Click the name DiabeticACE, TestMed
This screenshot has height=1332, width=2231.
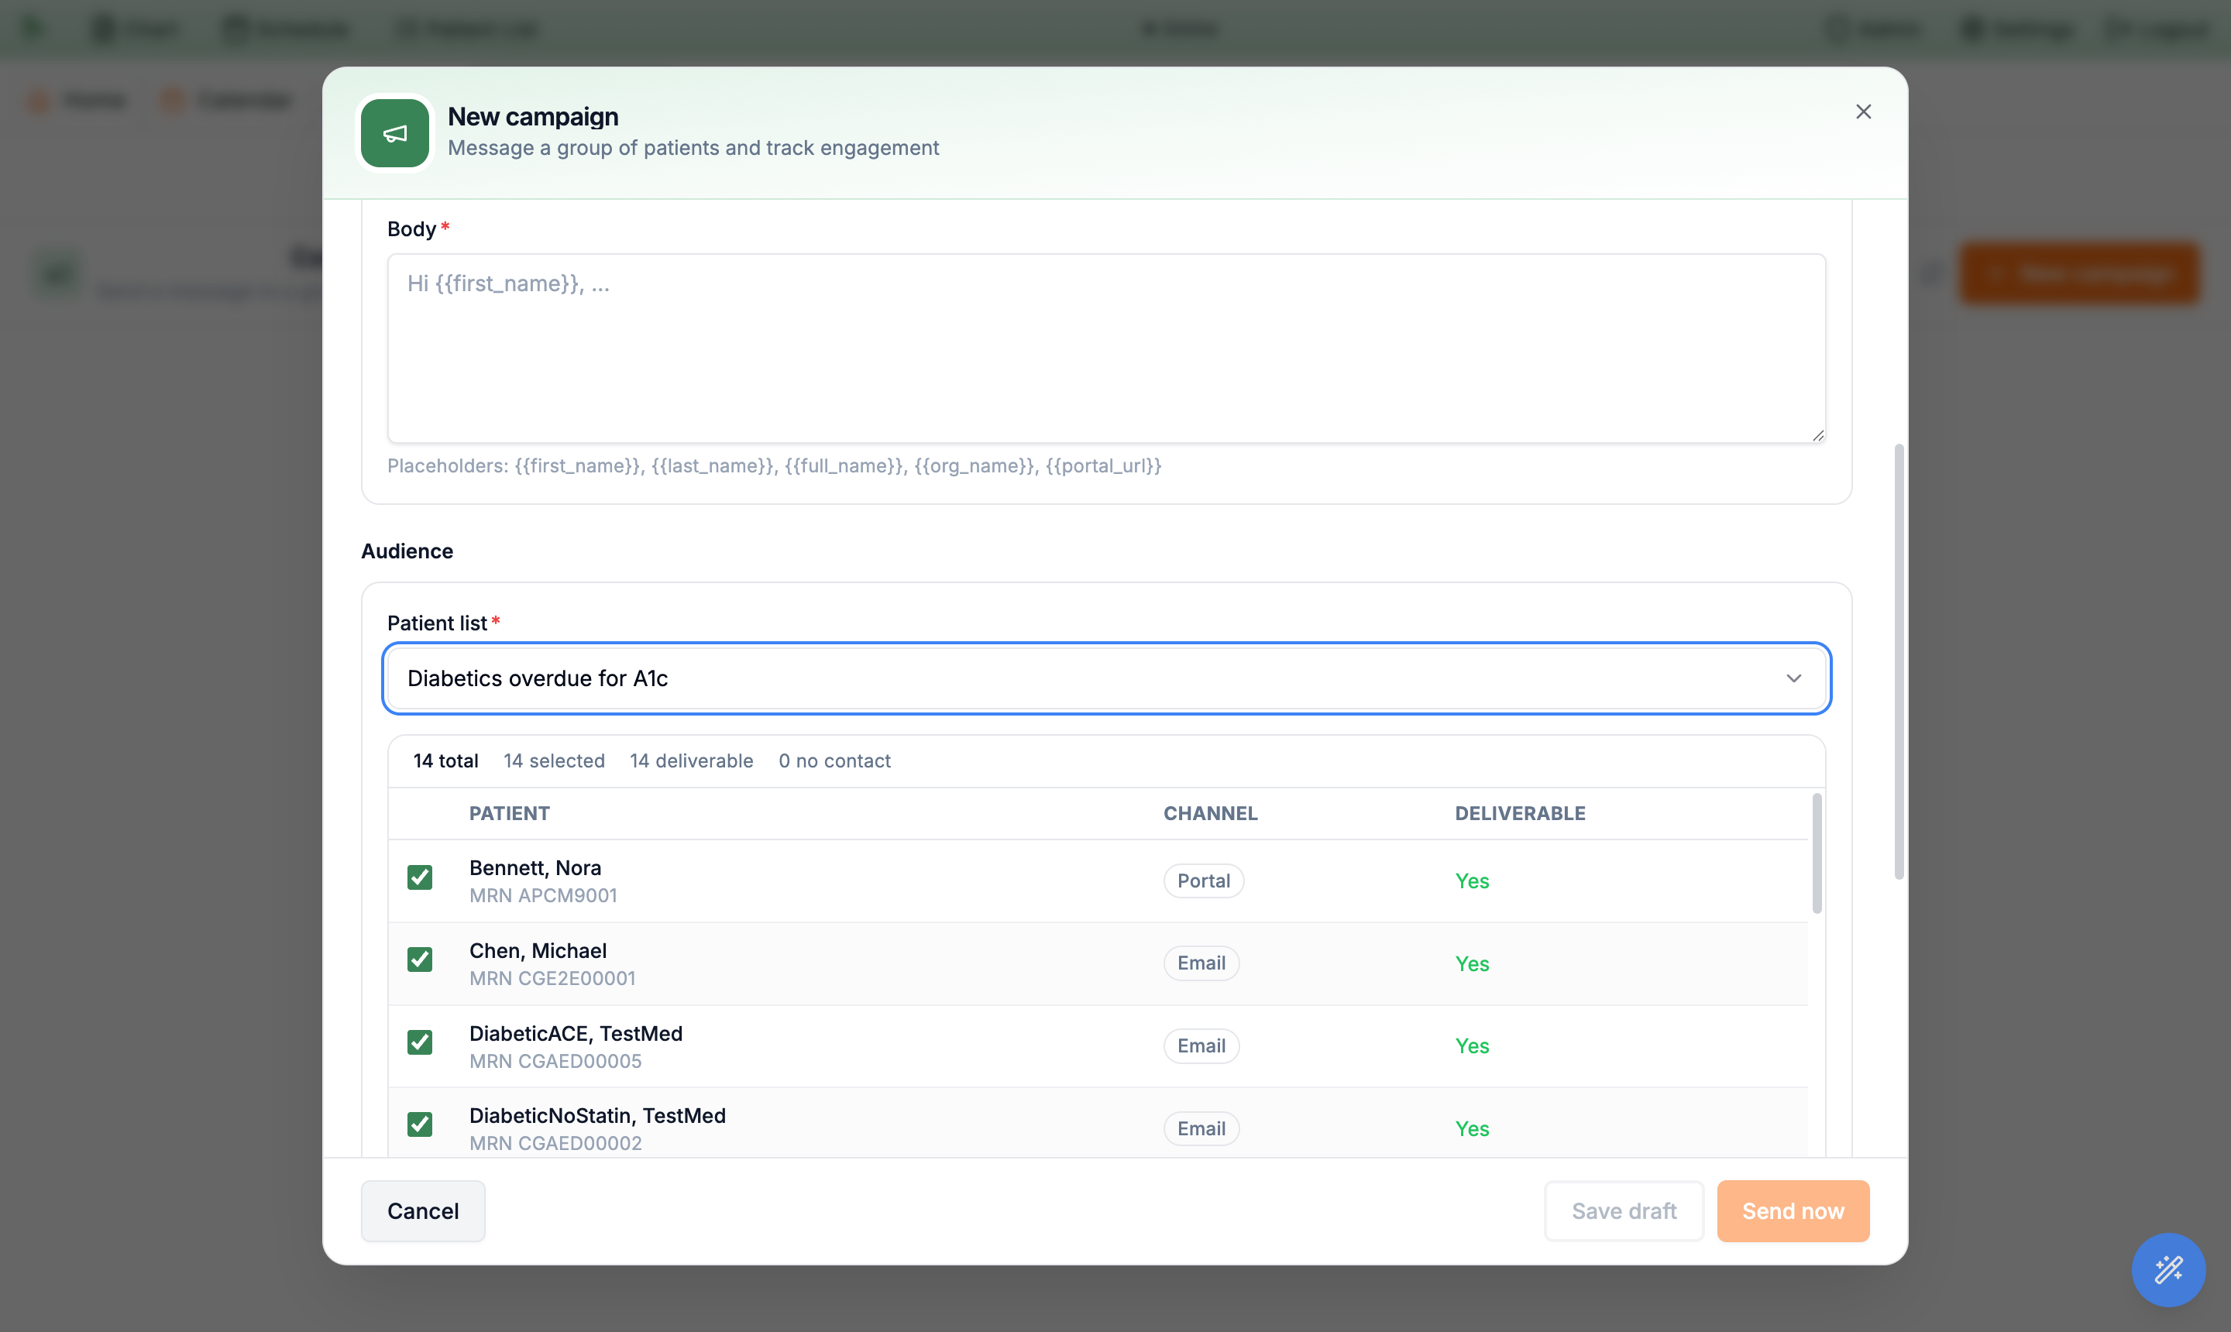tap(576, 1033)
